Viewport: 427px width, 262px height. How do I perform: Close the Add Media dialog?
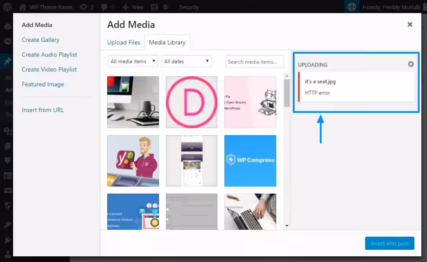point(410,25)
